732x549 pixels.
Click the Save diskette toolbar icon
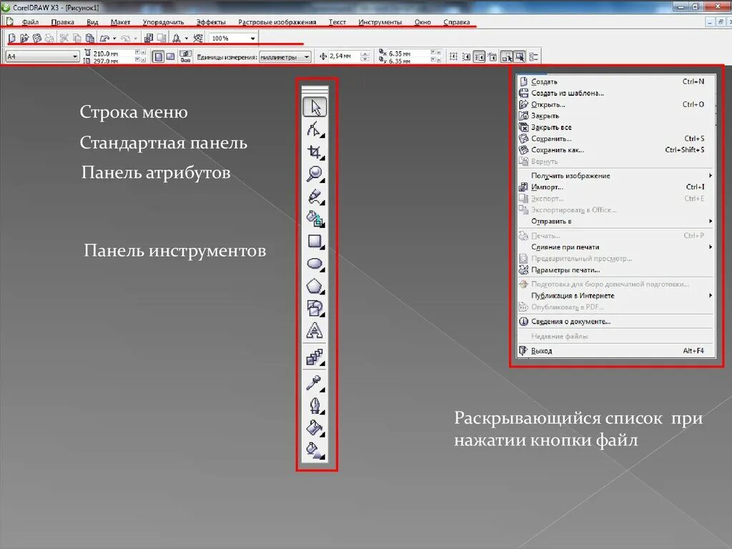(x=36, y=38)
